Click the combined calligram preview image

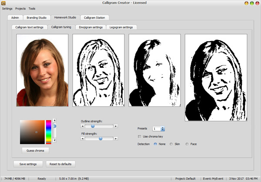pyautogui.click(x=216, y=77)
